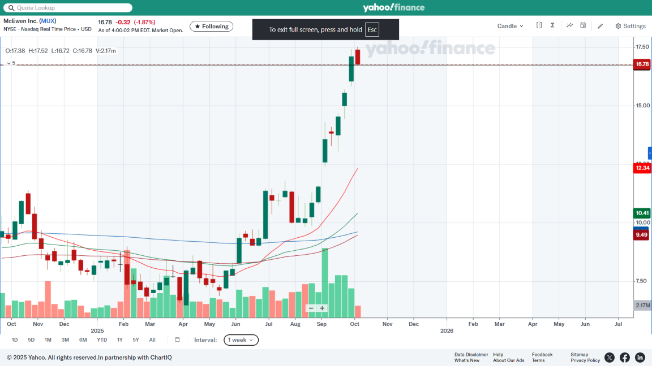Open What's New link
This screenshot has height=366, width=652.
(466, 360)
